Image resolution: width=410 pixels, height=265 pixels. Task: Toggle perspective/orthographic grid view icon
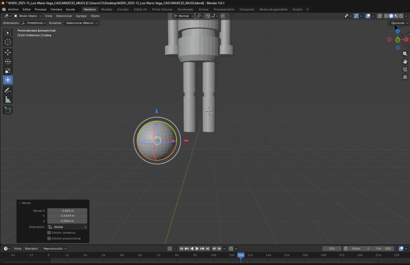[405, 77]
